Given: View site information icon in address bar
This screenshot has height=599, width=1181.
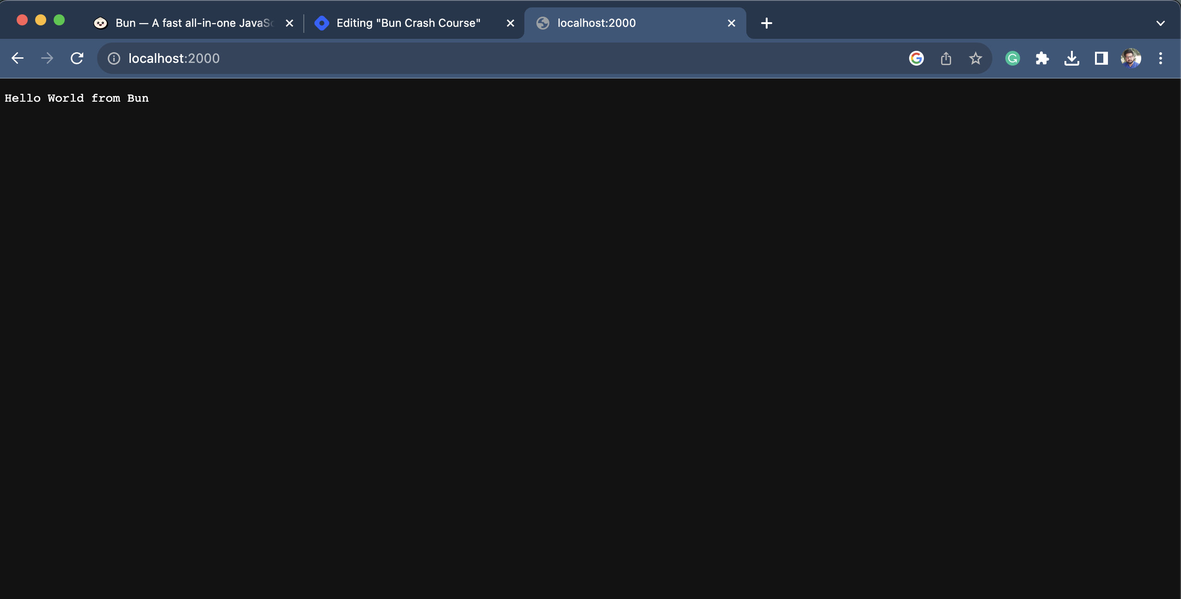Looking at the screenshot, I should 114,58.
